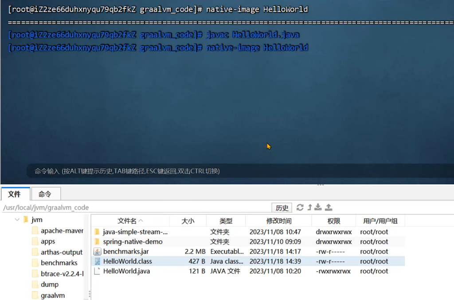Click the benchmarks.jar file icon

[x=97, y=252]
